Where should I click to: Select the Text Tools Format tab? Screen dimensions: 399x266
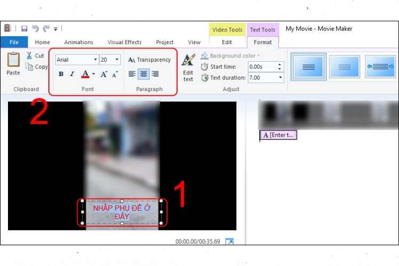(263, 42)
